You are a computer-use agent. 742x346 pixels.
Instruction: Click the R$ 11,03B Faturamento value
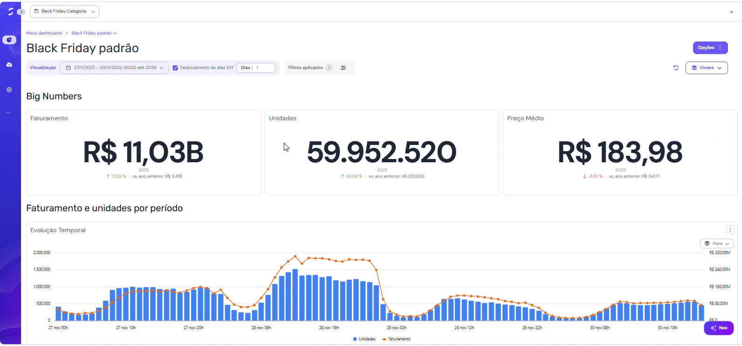pyautogui.click(x=143, y=152)
